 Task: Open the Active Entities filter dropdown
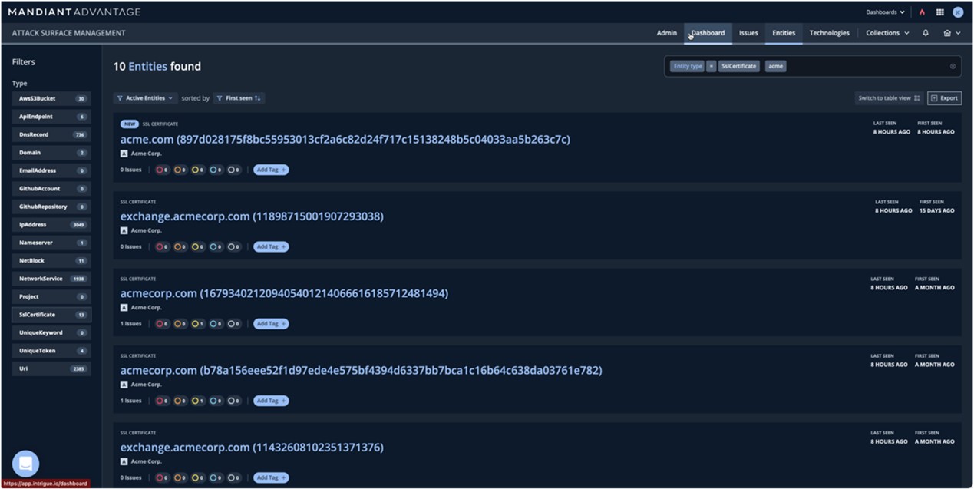pos(146,98)
